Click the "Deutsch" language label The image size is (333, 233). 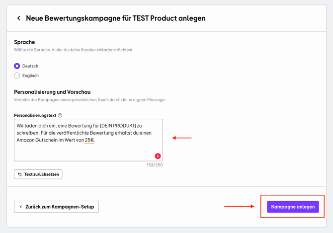pos(30,66)
